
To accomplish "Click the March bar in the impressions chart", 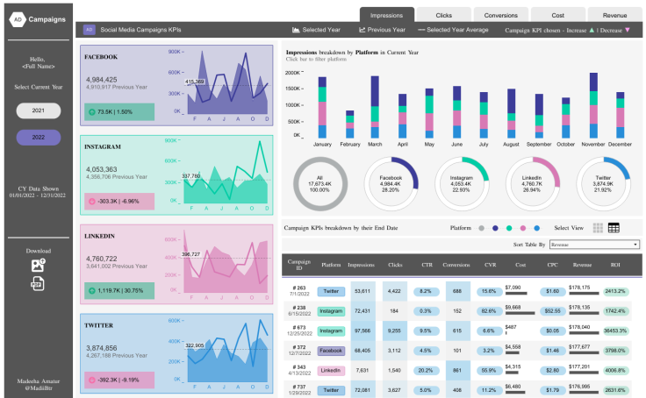I will click(375, 108).
